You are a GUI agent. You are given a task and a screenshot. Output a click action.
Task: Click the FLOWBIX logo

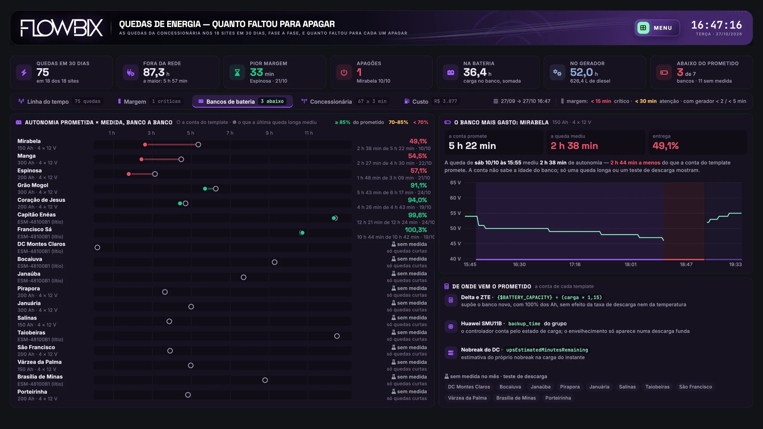(62, 28)
